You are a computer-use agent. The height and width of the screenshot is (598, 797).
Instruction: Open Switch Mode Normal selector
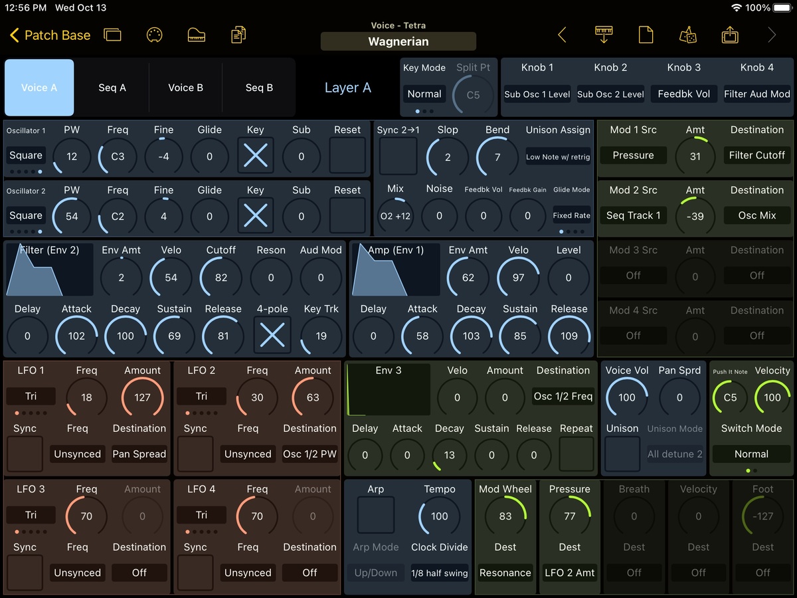click(x=751, y=454)
